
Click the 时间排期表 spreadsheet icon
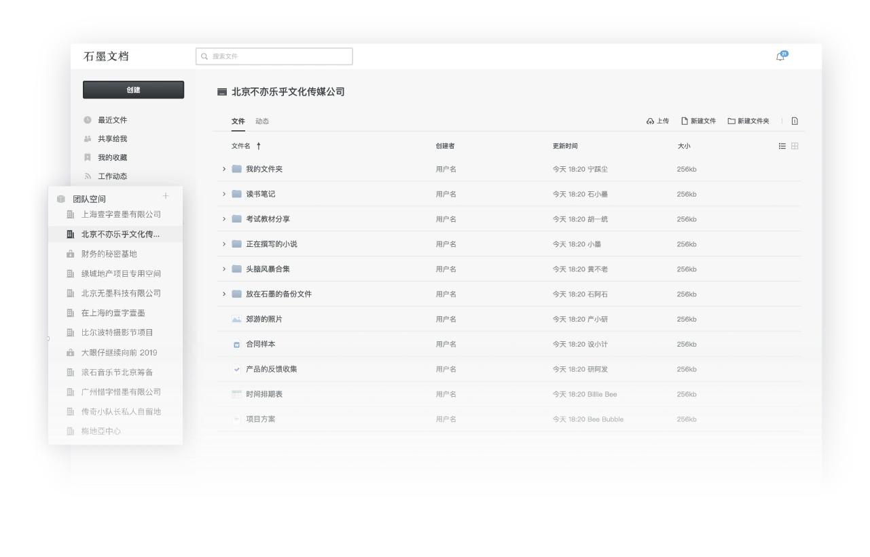pos(236,394)
